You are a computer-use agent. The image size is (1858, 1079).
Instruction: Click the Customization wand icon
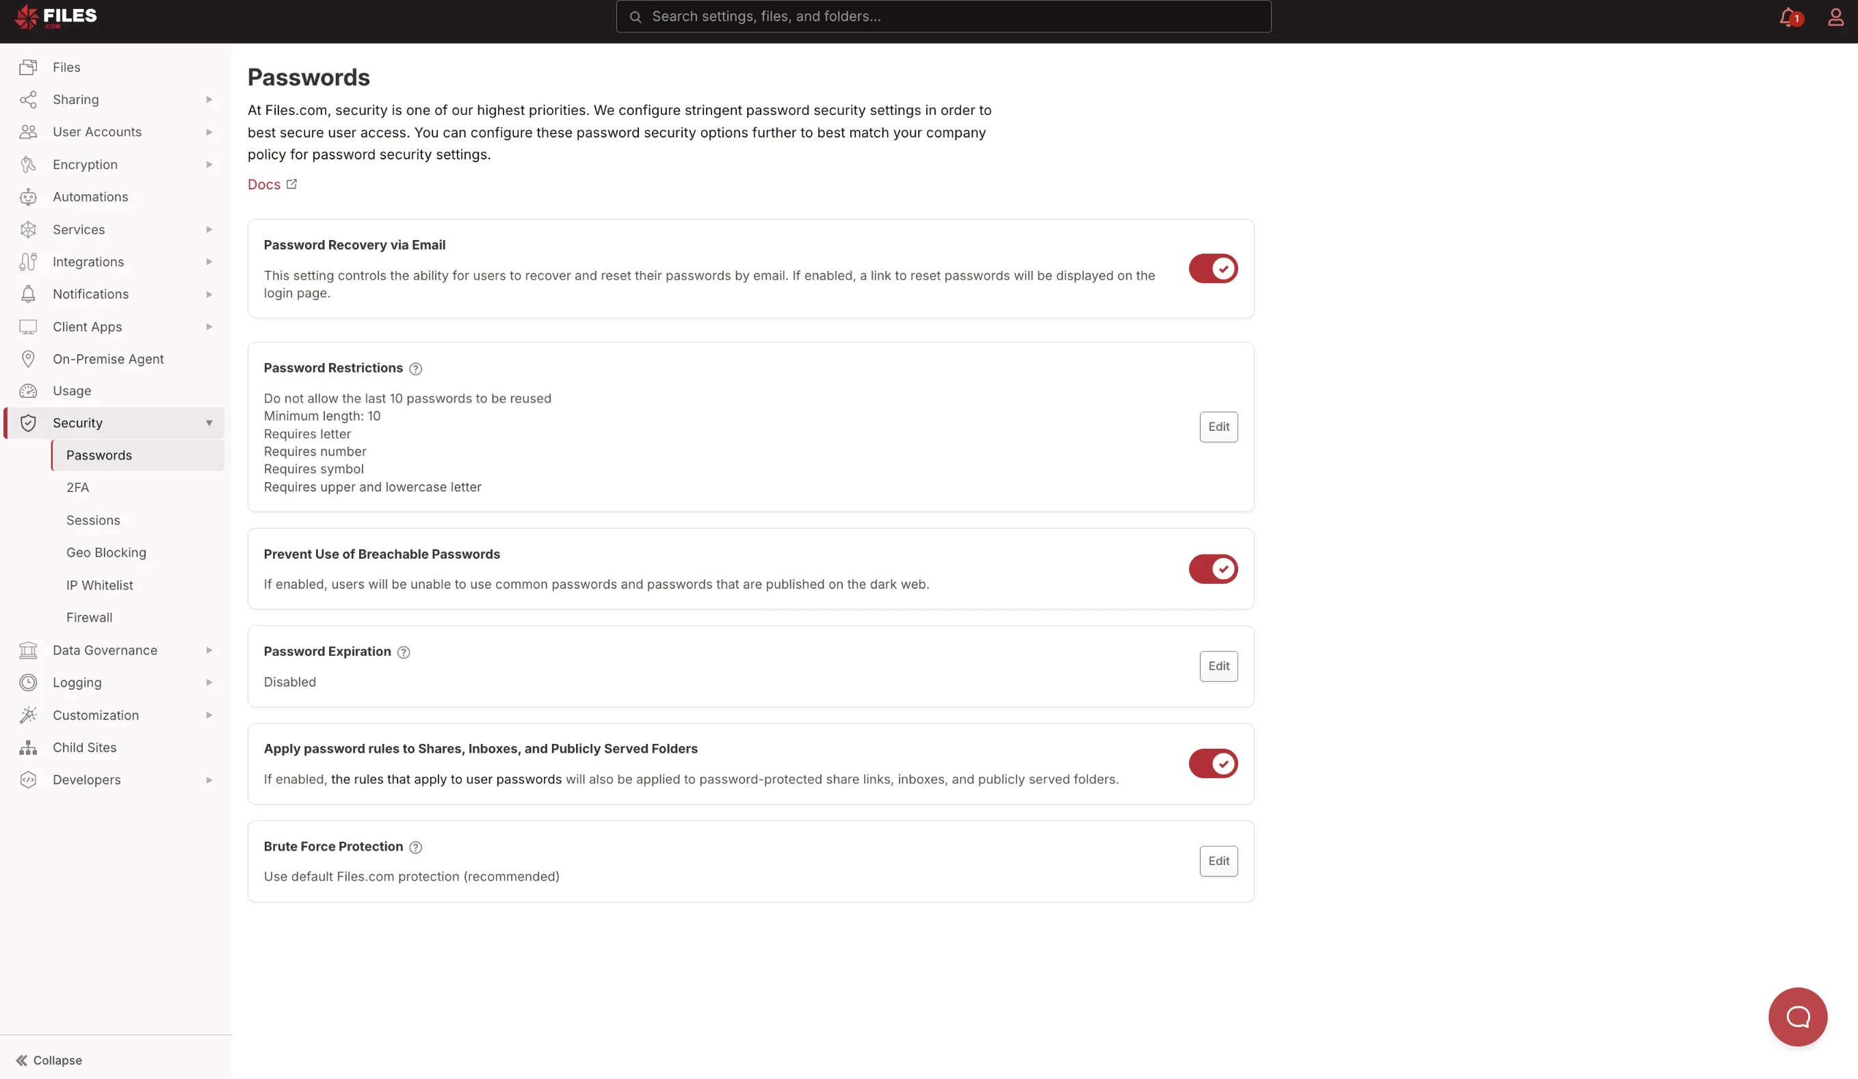(x=28, y=715)
